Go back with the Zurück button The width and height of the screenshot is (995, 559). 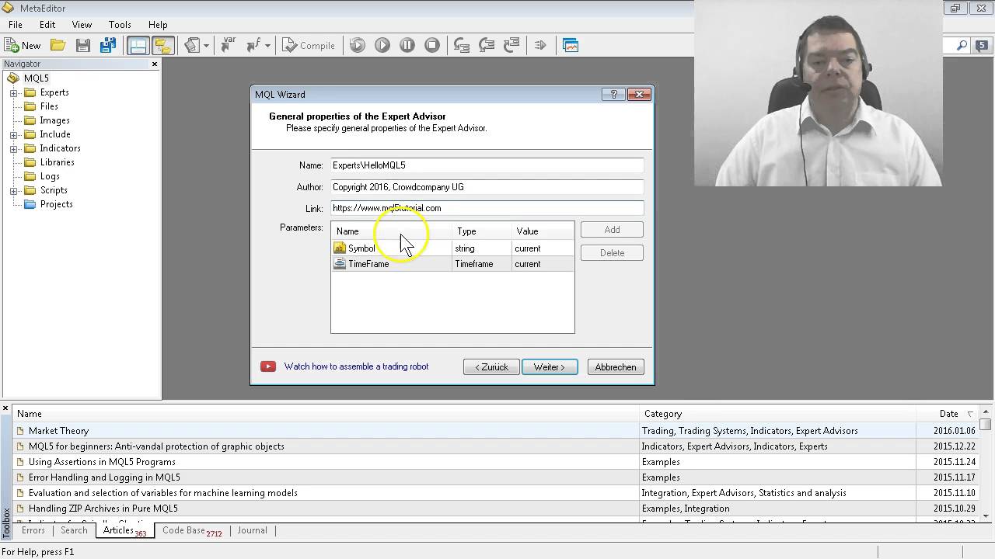pos(491,367)
